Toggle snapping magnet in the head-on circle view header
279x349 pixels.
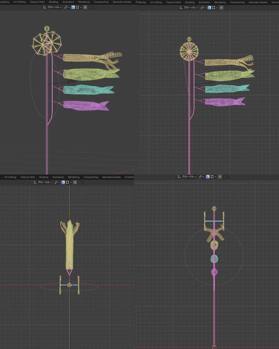[x=208, y=177]
